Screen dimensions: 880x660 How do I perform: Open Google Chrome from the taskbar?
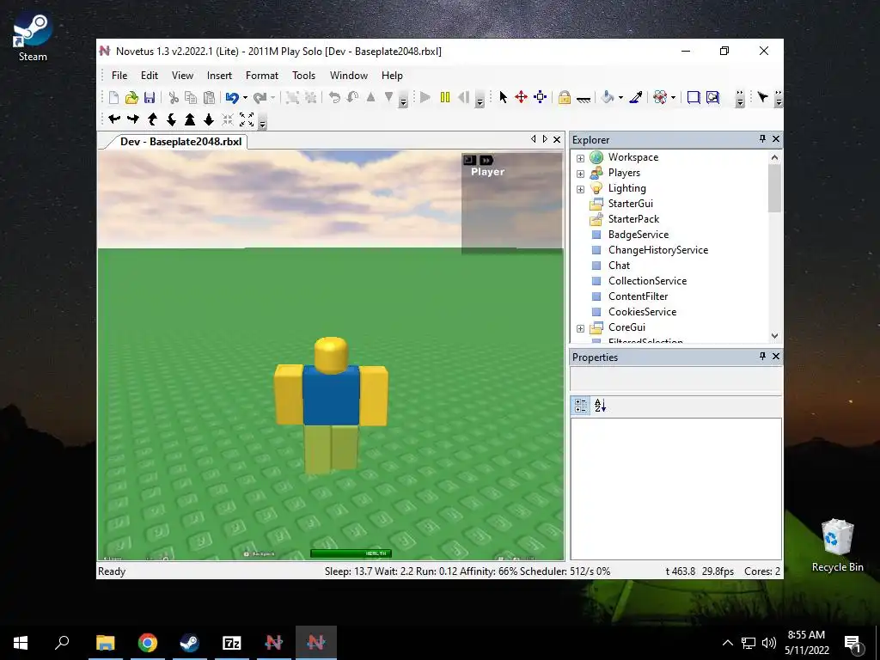[x=148, y=642]
